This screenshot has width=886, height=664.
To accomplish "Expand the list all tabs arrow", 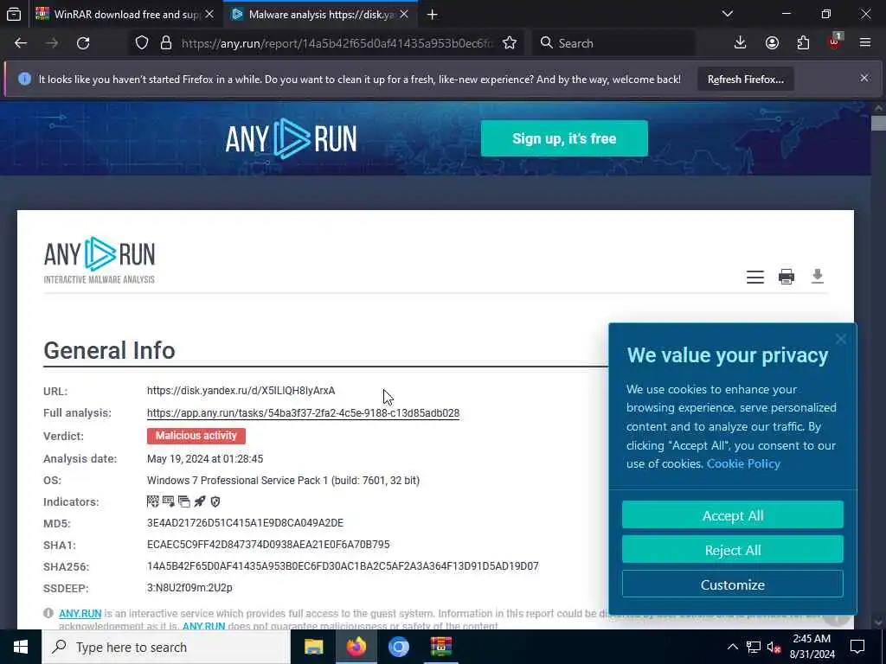I will [x=728, y=14].
